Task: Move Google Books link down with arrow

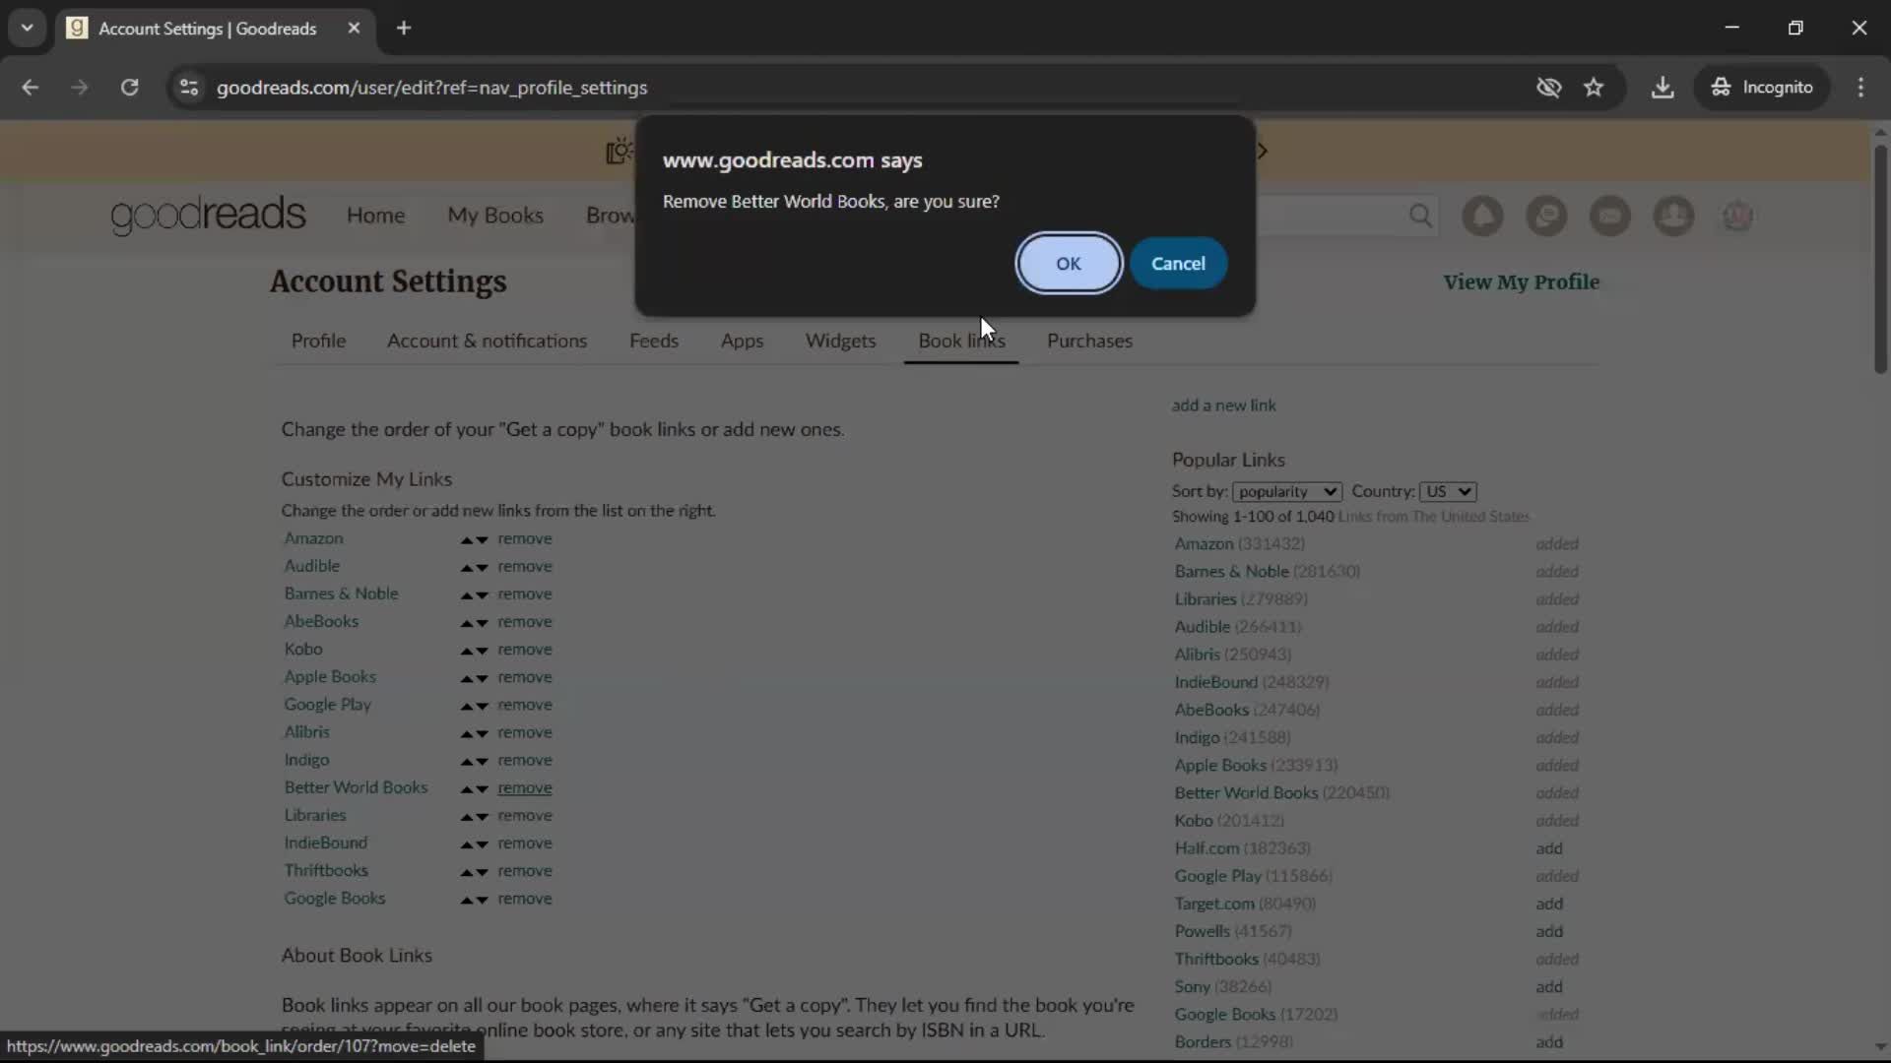Action: [x=482, y=900]
